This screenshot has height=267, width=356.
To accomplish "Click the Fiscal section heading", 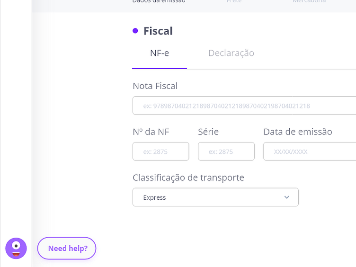I will tap(158, 31).
